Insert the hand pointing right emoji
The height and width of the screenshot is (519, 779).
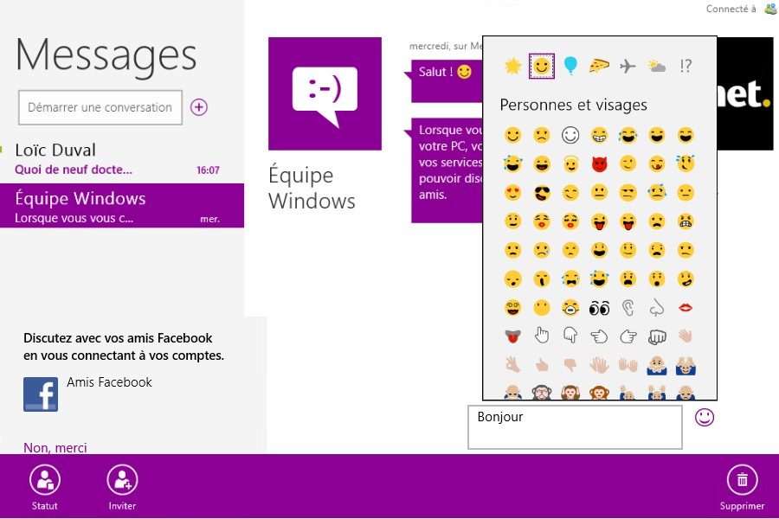[x=628, y=336]
